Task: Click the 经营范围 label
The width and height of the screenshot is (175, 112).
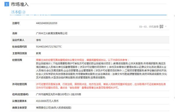Action: 17,60
